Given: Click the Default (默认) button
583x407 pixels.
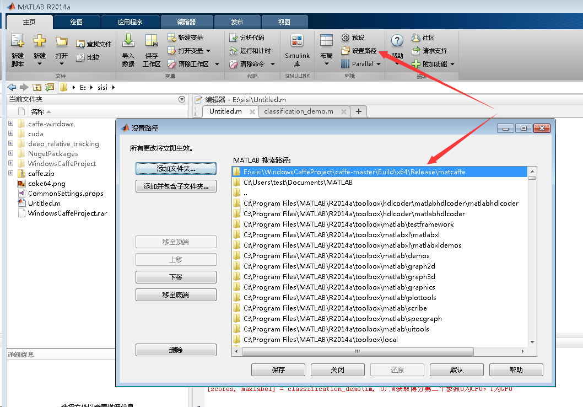Looking at the screenshot, I should (x=457, y=369).
